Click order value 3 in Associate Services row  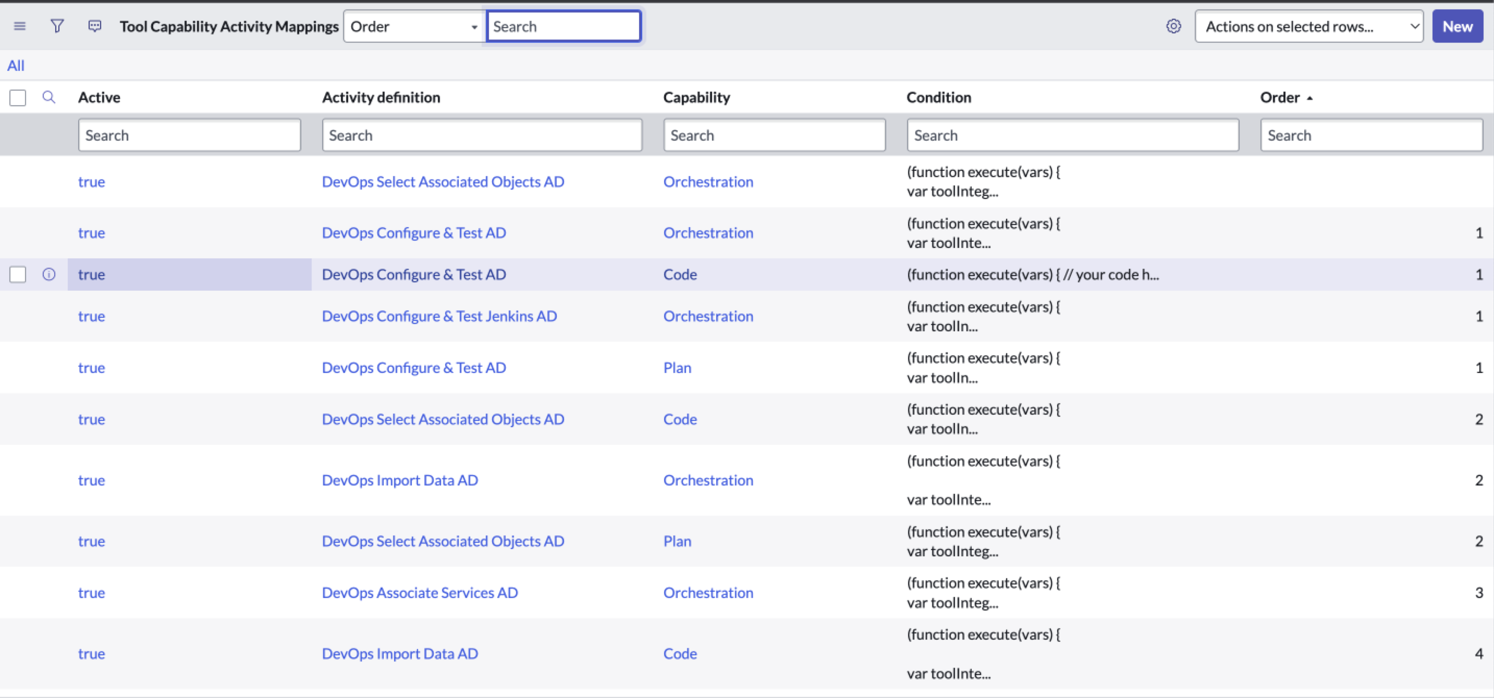click(x=1479, y=592)
